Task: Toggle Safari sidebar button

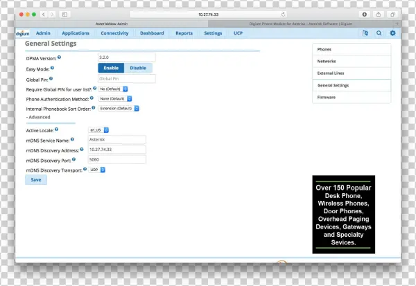Action: point(64,15)
